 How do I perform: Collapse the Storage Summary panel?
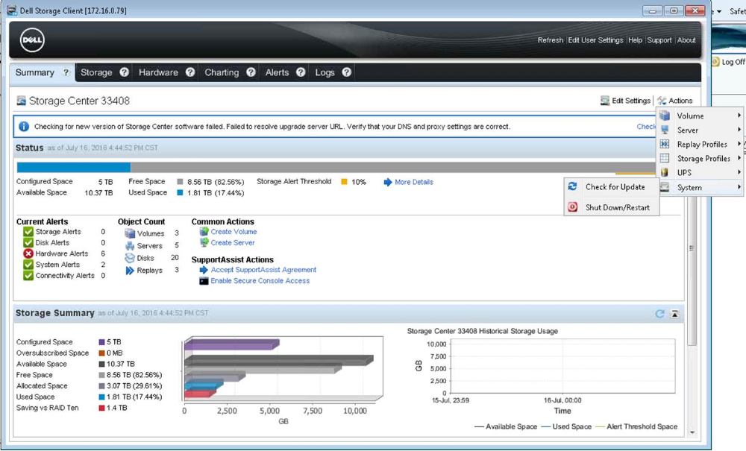pyautogui.click(x=674, y=314)
